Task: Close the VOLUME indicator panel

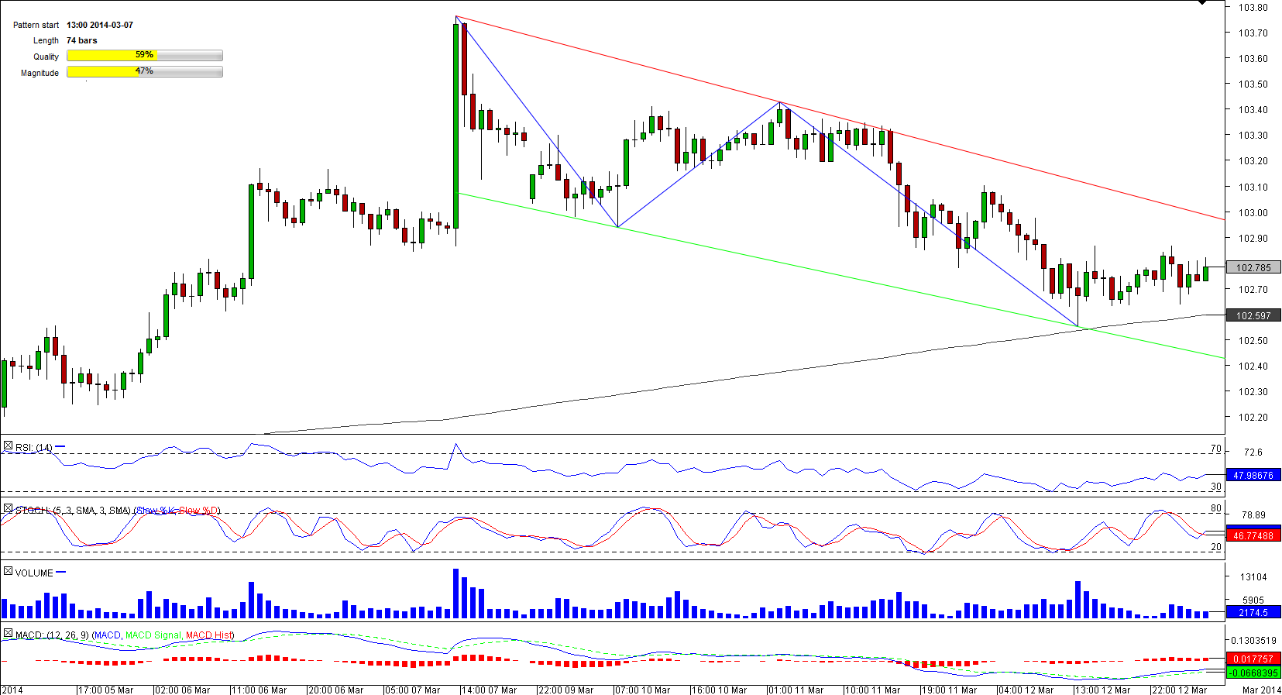Action: 8,572
